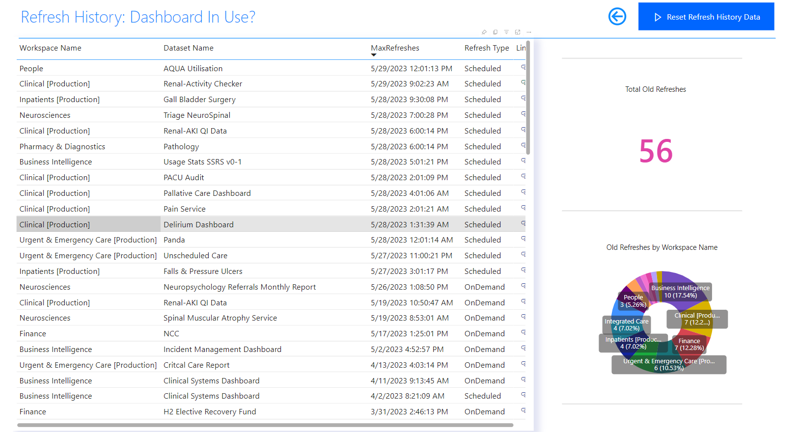Click Old Refreshes by Workspace Name title

point(661,247)
